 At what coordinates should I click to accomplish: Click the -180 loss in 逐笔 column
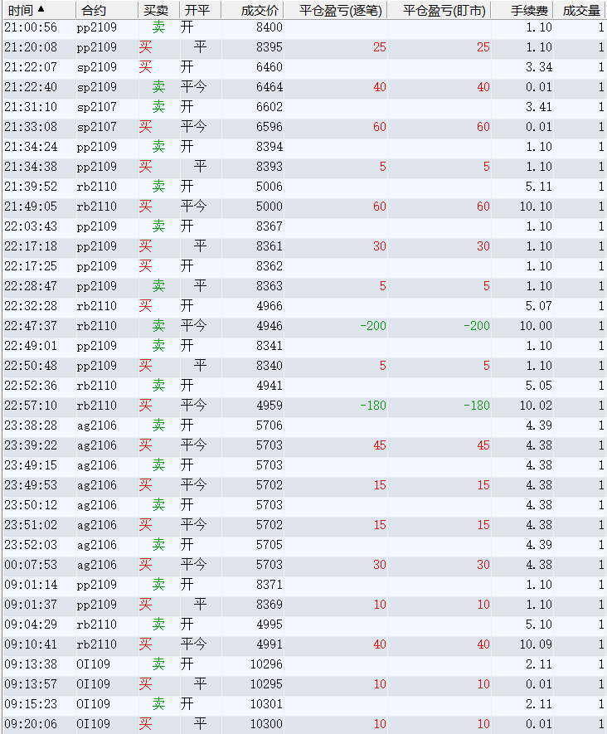pos(372,406)
